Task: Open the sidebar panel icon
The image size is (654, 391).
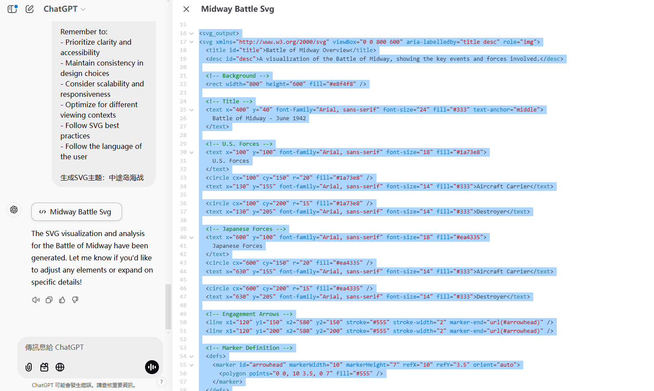Action: (x=12, y=9)
